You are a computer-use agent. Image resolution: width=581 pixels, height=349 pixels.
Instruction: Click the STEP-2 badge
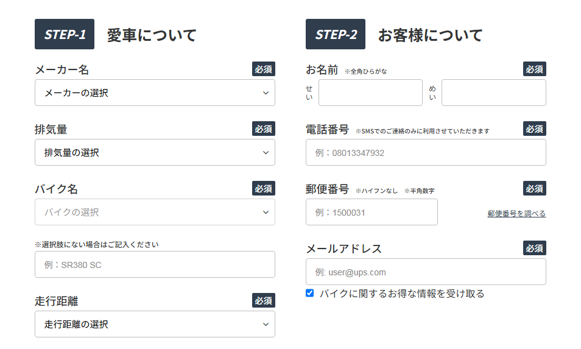pos(336,34)
